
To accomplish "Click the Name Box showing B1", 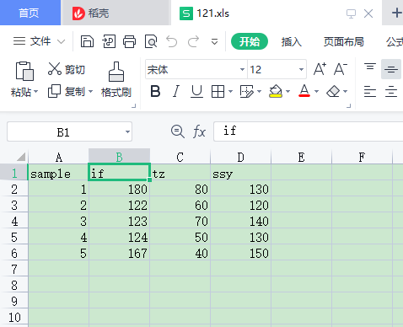I will pos(69,131).
